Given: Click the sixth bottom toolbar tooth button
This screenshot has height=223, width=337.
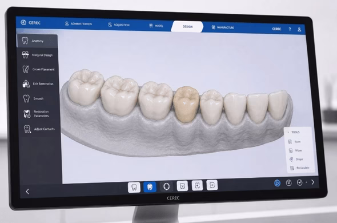Looking at the screenshot, I should coord(212,185).
